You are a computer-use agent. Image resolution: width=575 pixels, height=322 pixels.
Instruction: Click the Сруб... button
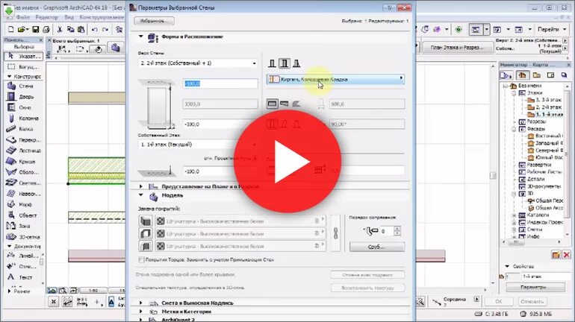coord(377,247)
